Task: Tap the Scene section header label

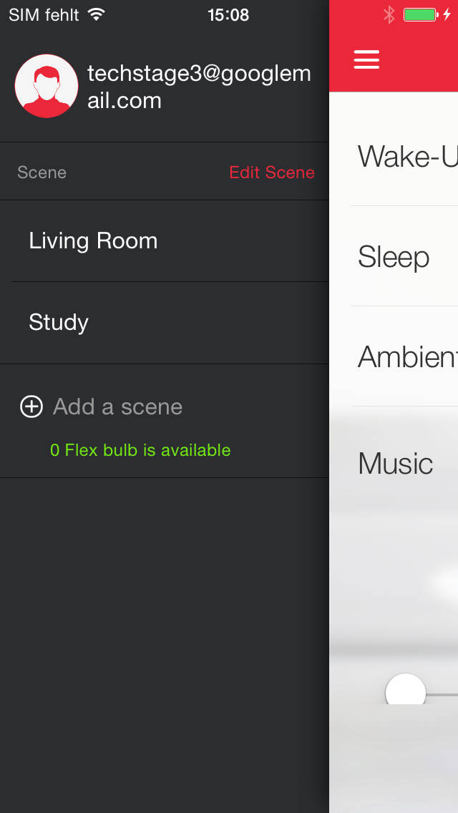Action: 42,172
